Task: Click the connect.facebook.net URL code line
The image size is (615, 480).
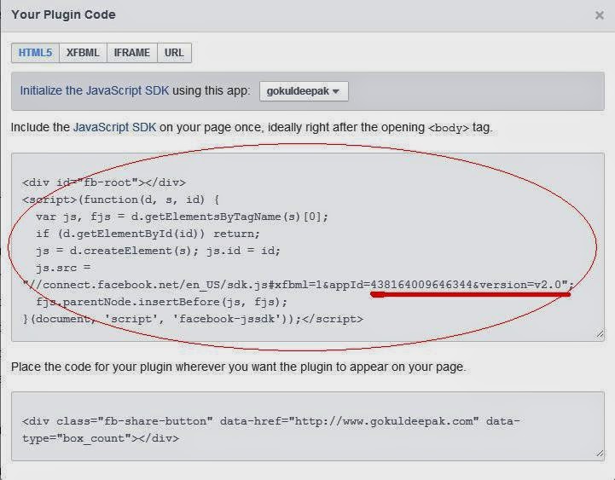Action: (298, 285)
